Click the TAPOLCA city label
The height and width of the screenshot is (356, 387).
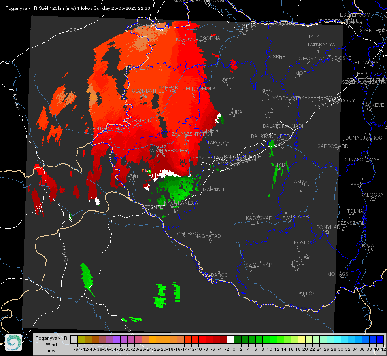point(218,142)
